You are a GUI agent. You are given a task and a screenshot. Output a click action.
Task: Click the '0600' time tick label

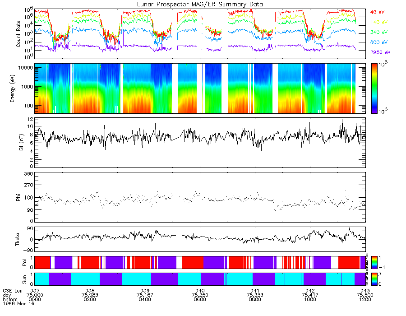click(x=200, y=299)
